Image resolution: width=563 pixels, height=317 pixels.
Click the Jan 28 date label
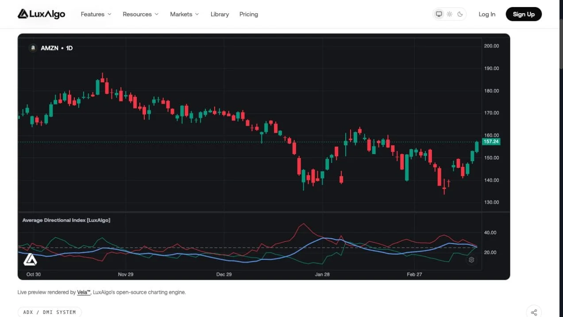pos(322,274)
